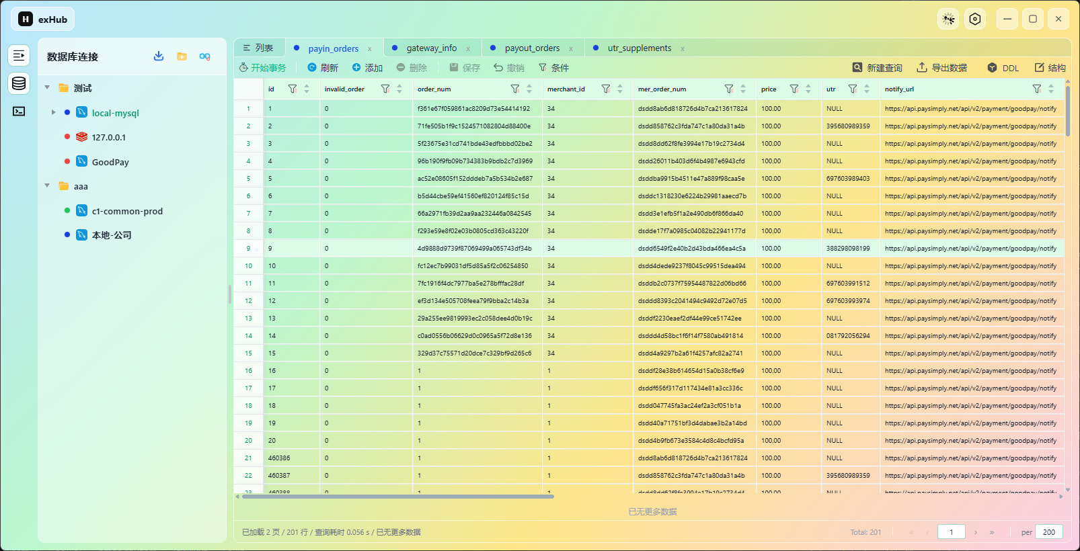
Task: Open the hexagon settings icon
Action: coord(975,19)
